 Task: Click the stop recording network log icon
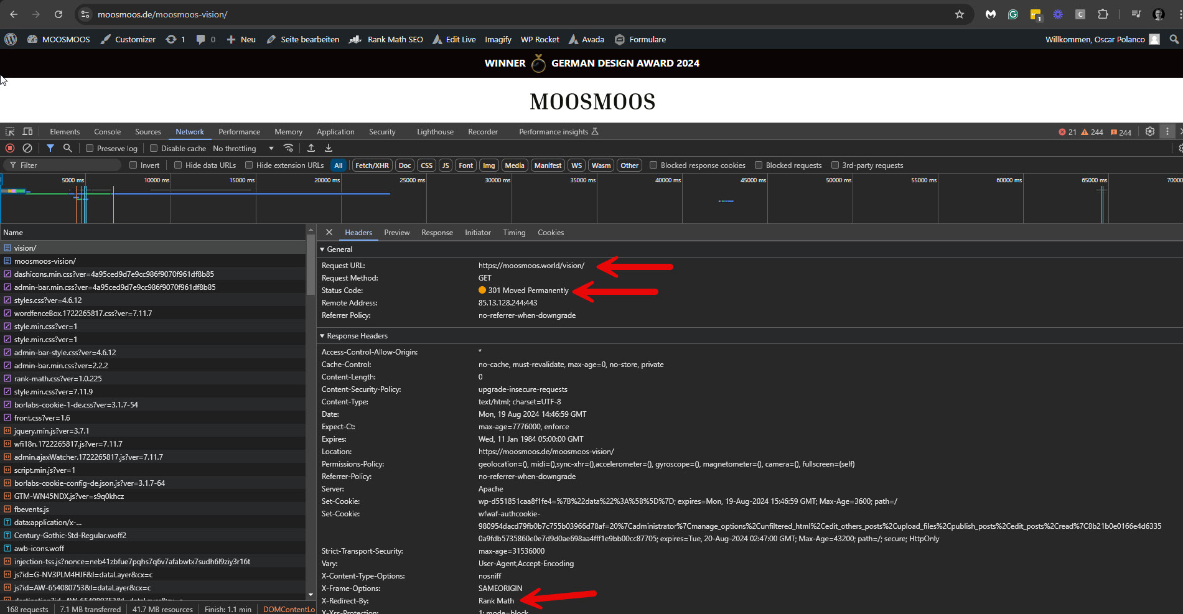[10, 148]
